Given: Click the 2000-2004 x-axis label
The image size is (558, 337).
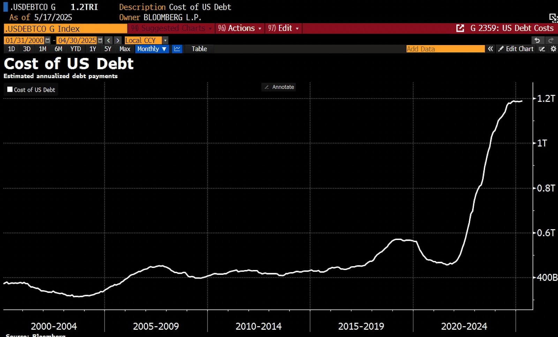Looking at the screenshot, I should (x=54, y=326).
